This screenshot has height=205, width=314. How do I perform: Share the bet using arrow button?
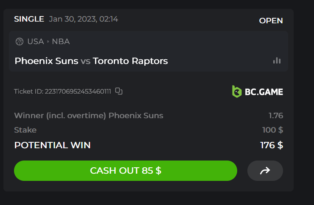coord(265,171)
